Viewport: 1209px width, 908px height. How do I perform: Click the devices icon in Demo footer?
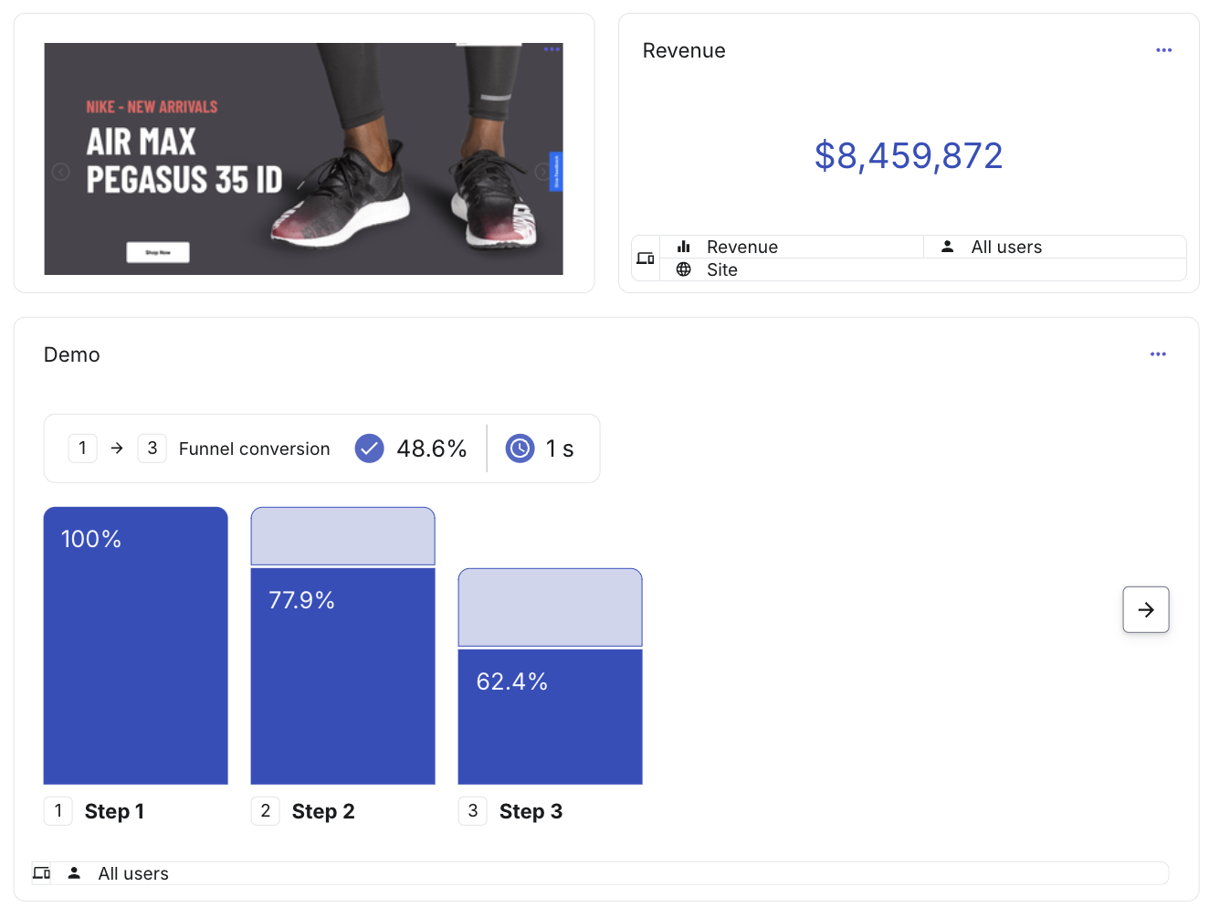[42, 873]
